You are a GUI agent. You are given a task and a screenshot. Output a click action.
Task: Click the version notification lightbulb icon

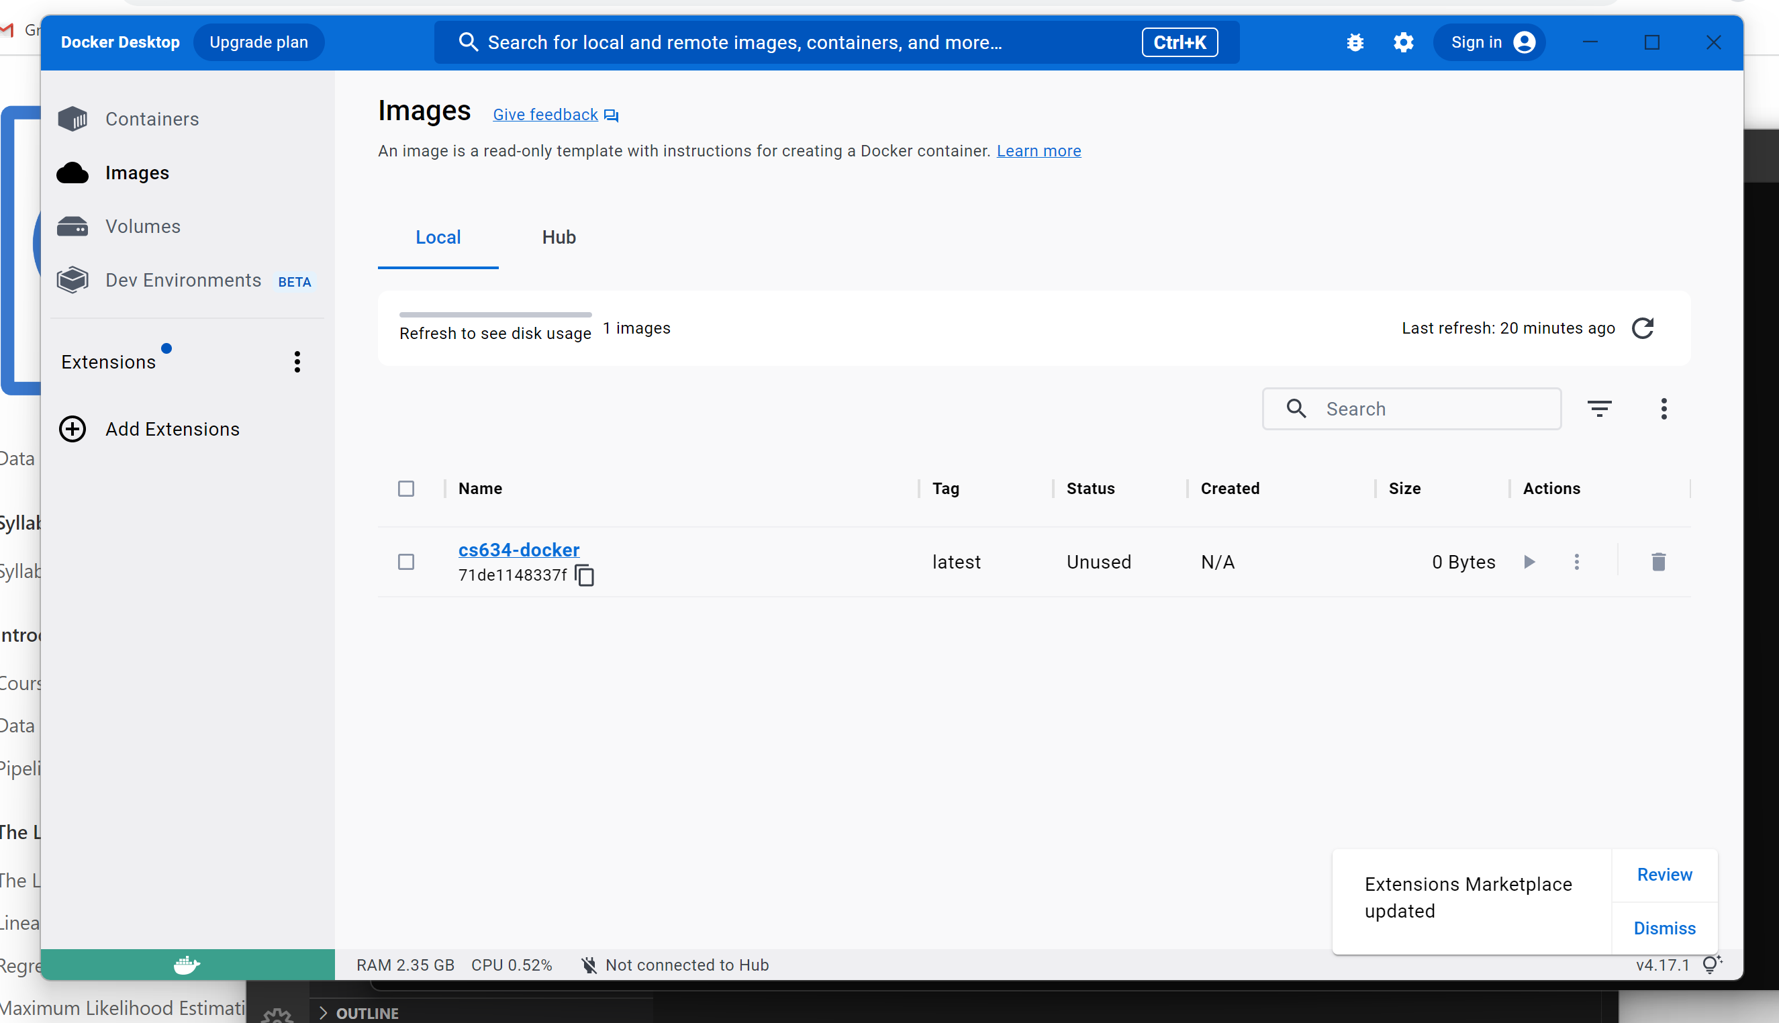pos(1712,964)
